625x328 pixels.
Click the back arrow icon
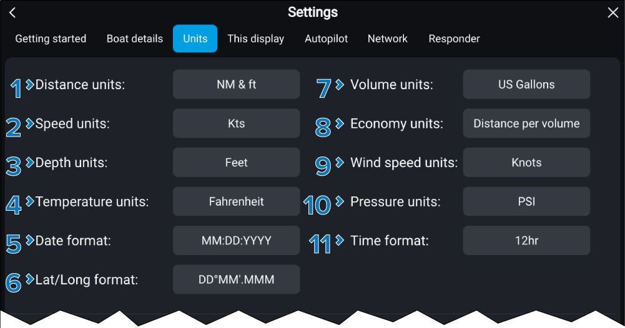12,13
